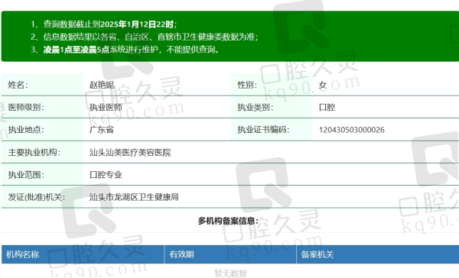Click notice line about 卫生健康委数据为准
Viewport: 459px width, 278px height.
145,37
